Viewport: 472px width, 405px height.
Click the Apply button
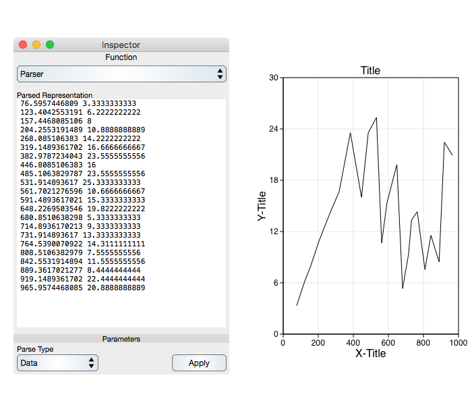(199, 363)
